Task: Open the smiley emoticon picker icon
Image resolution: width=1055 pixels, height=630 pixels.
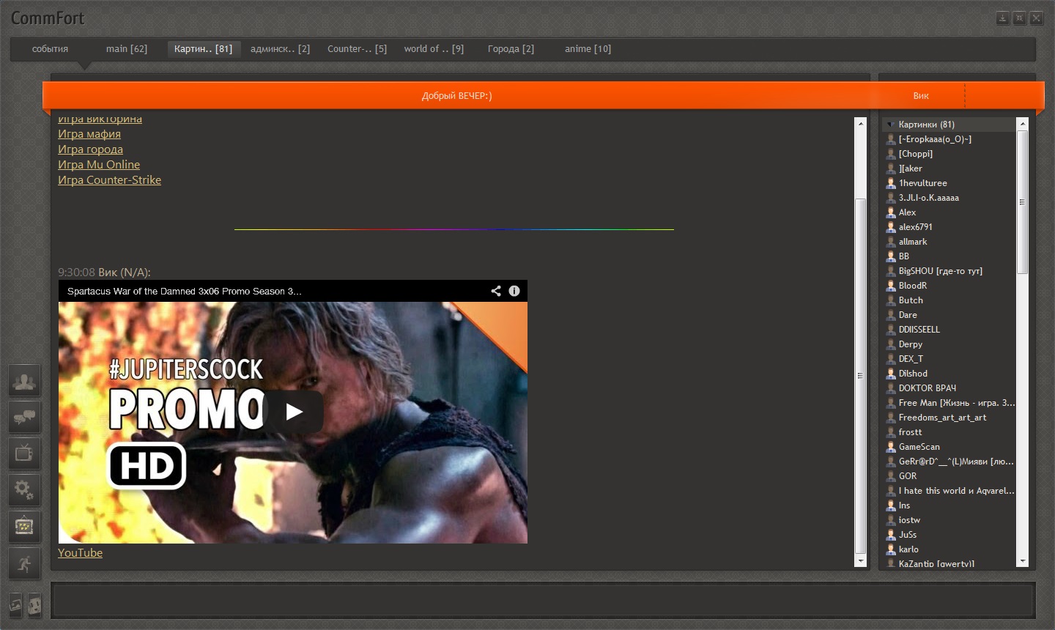Action: 34,605
